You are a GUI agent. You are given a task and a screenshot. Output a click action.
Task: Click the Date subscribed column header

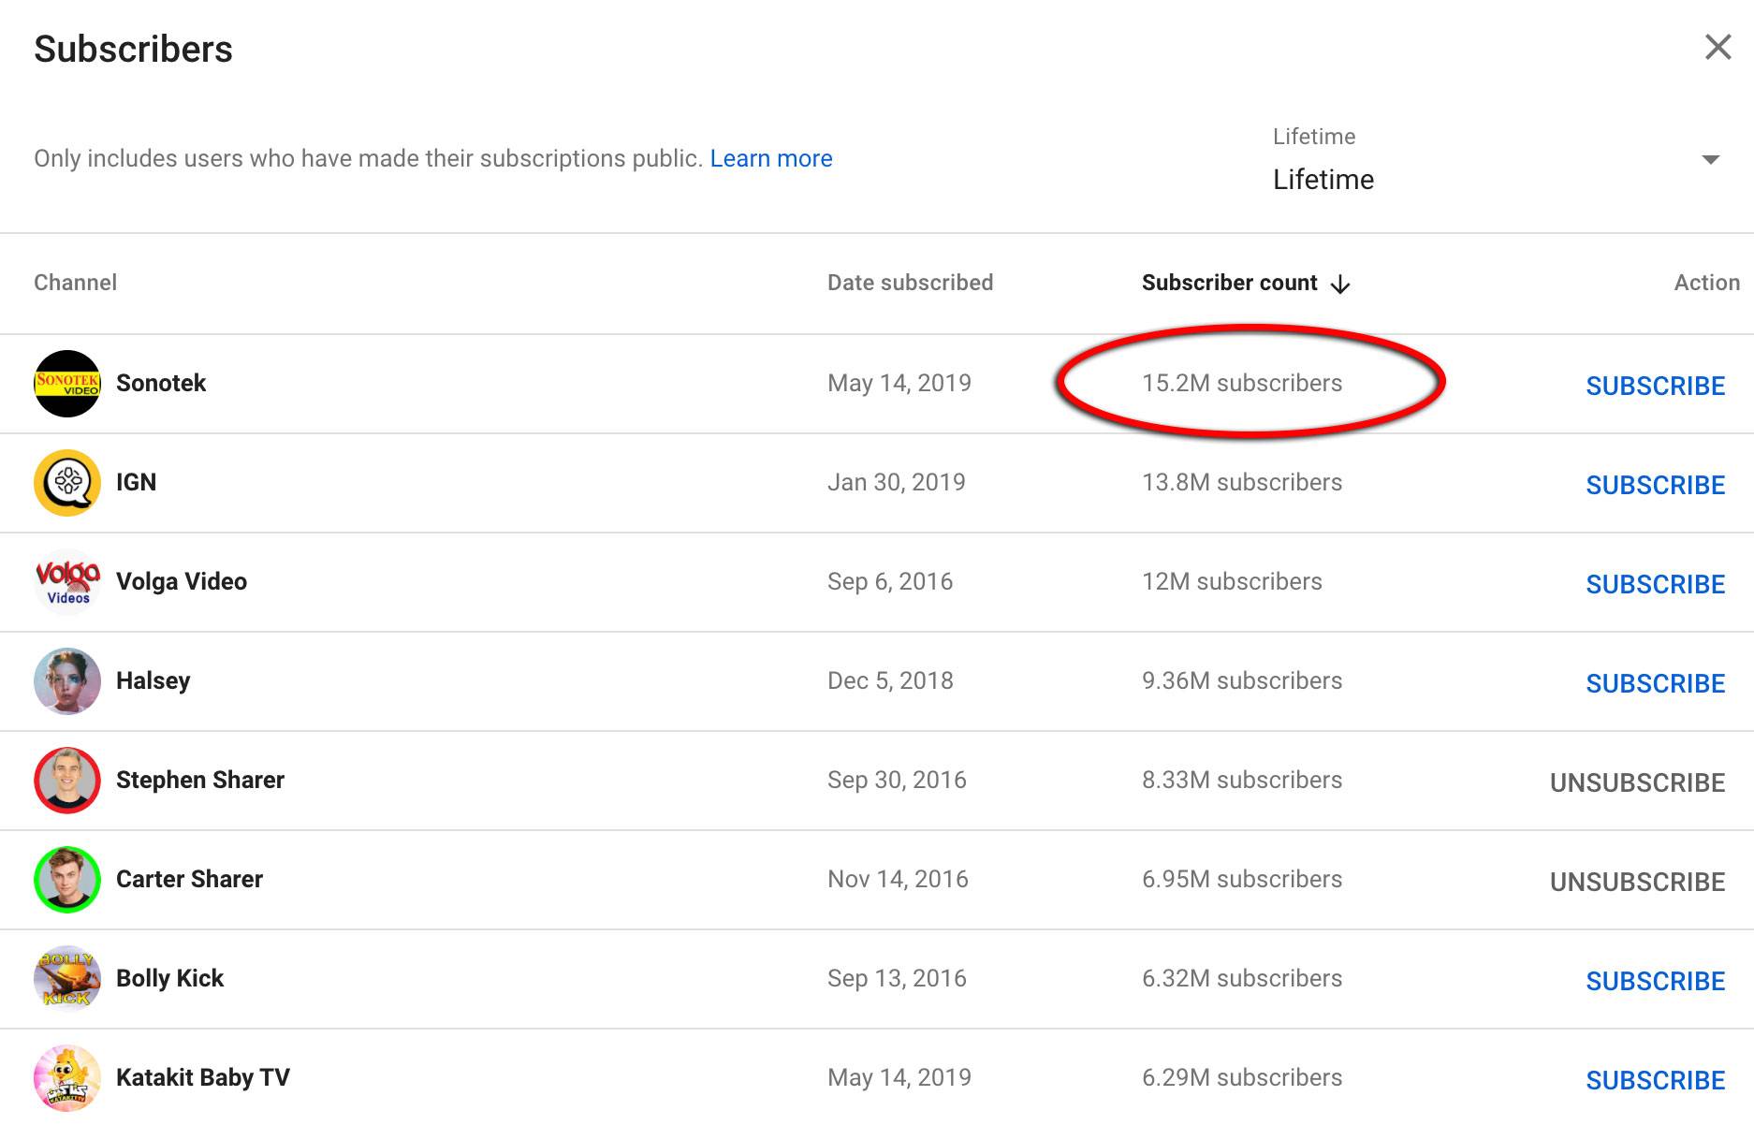(x=910, y=283)
